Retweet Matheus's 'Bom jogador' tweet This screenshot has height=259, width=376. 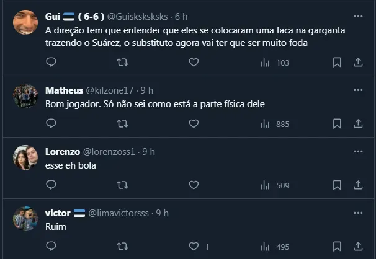click(x=123, y=124)
